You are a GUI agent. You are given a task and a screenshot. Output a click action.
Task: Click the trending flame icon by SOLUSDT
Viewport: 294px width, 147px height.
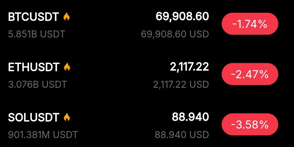pyautogui.click(x=67, y=117)
